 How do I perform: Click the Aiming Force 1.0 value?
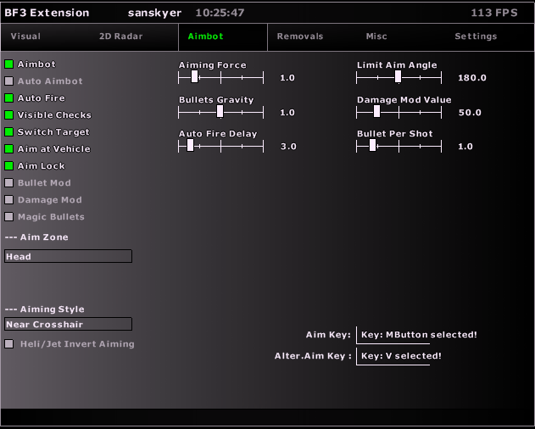tap(287, 78)
